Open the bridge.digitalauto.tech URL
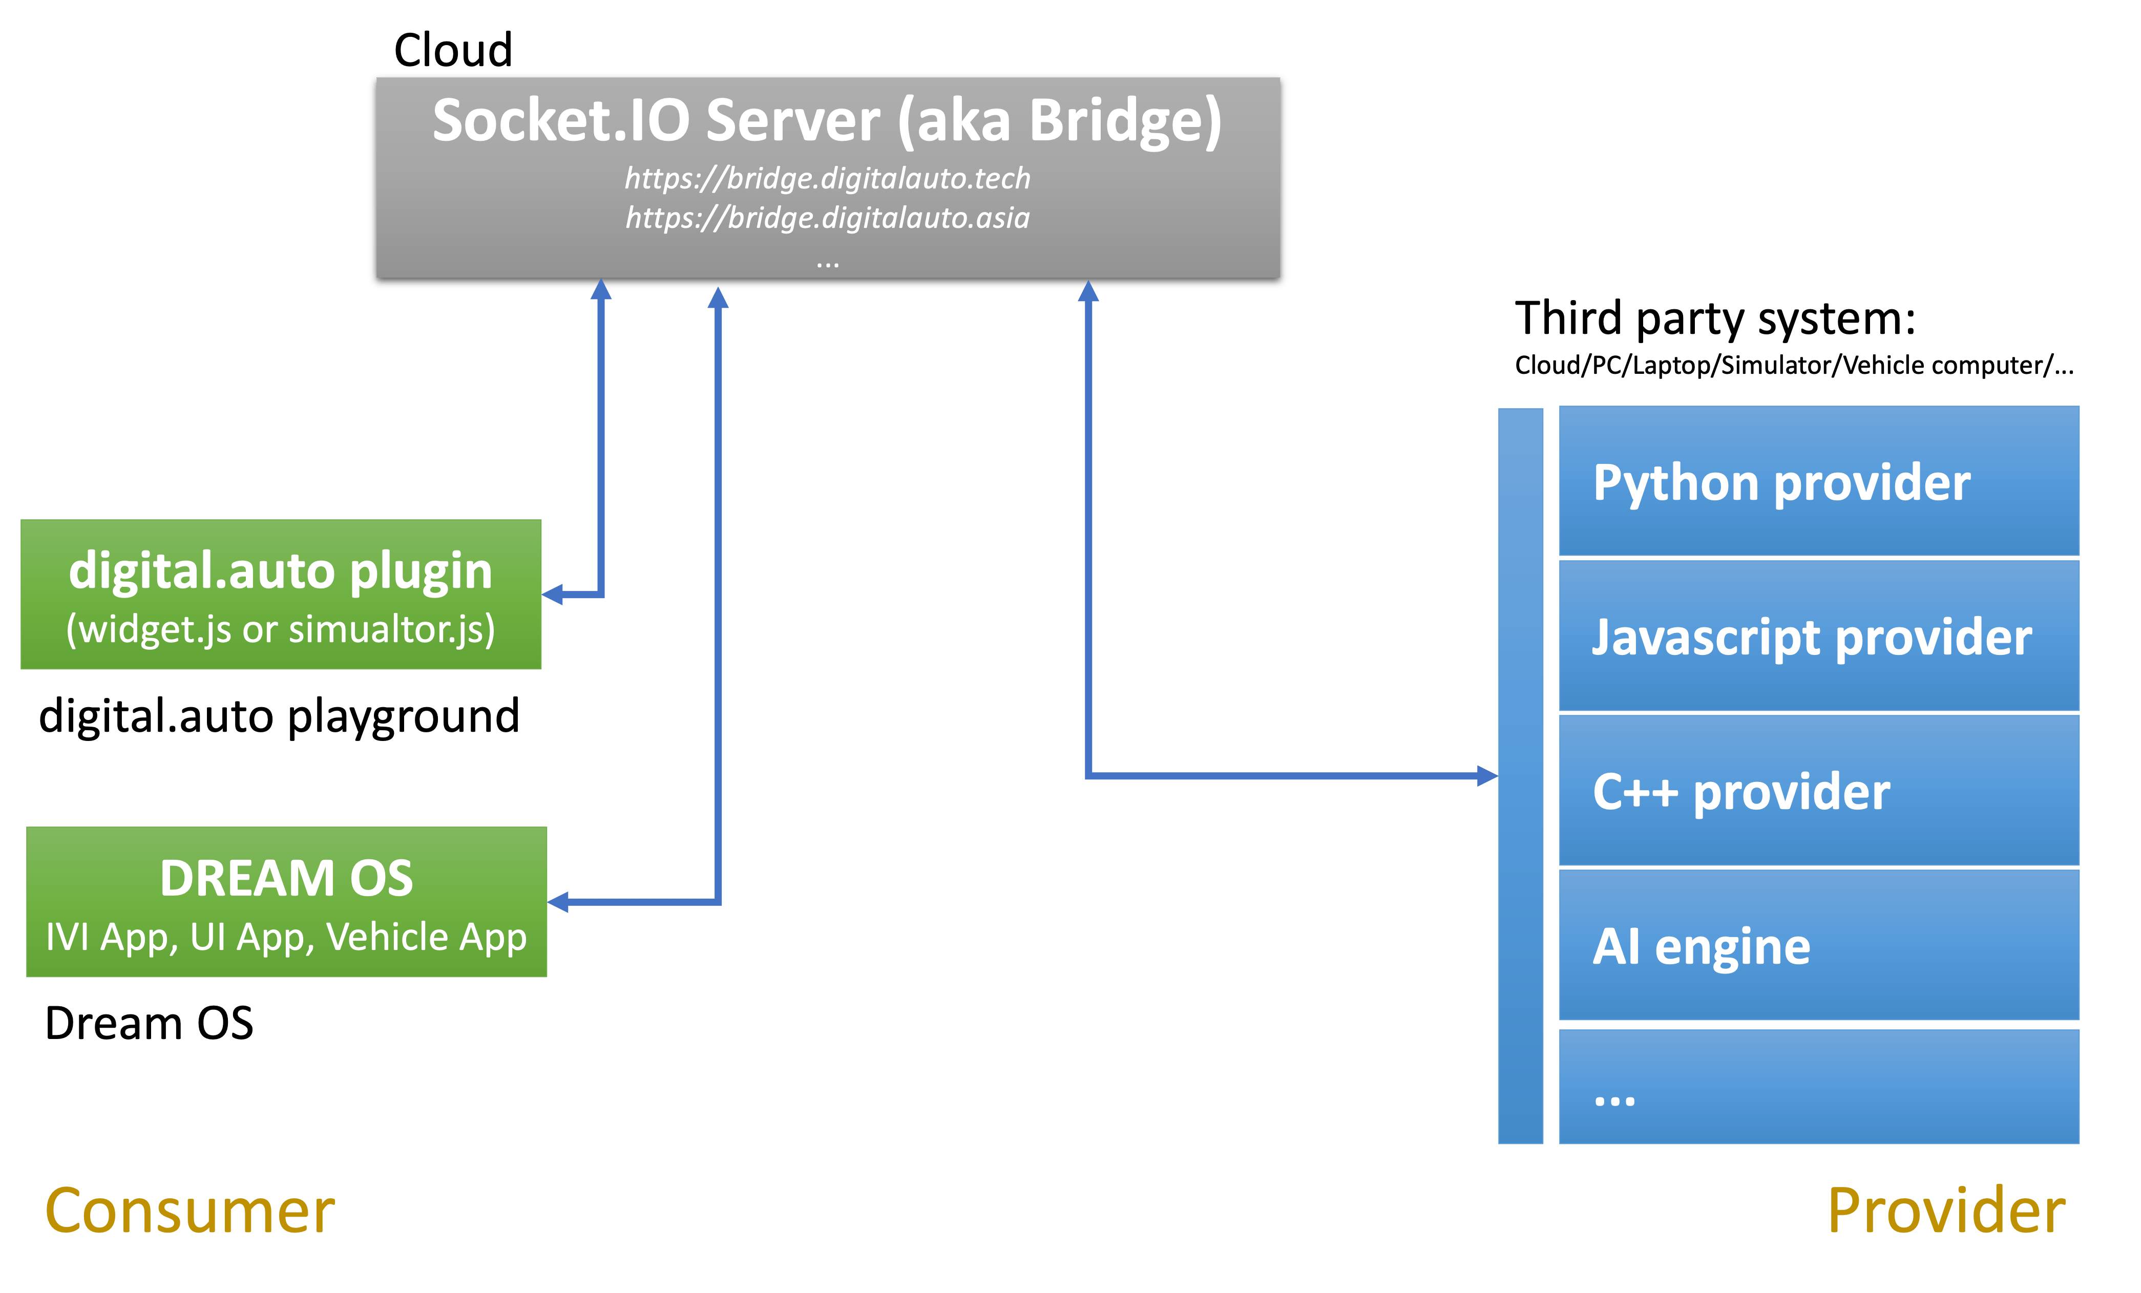Viewport: 2141px width, 1293px height. pos(826,178)
